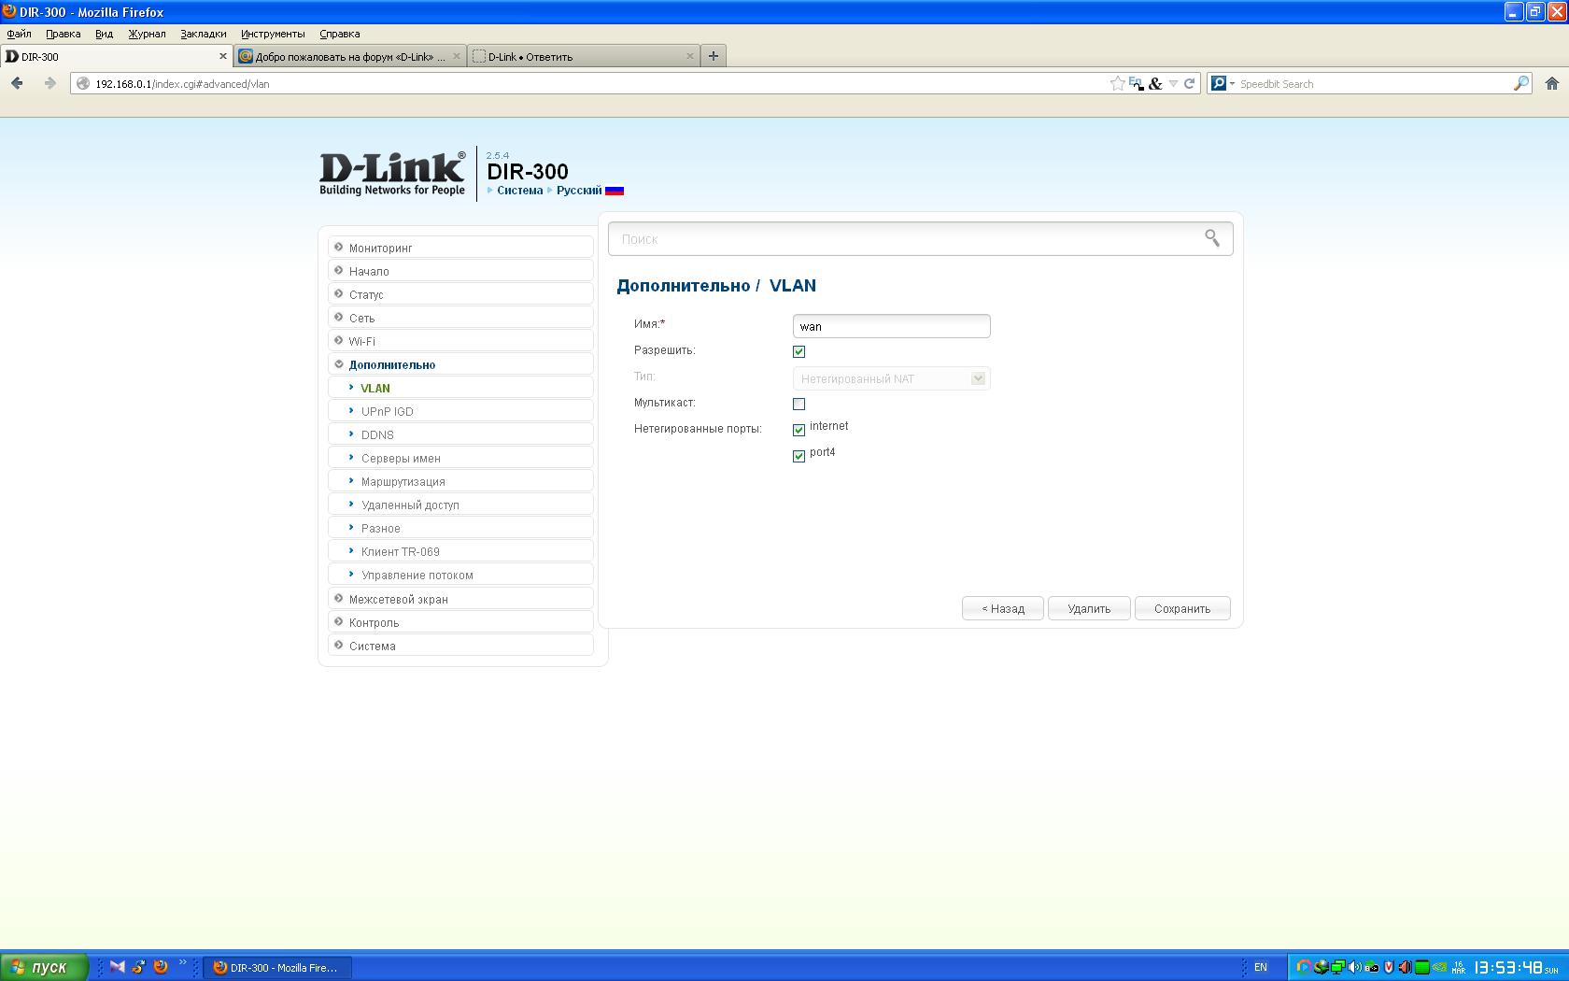Viewport: 1569px width, 981px height.
Task: Click the Speedbit search magnifier icon
Action: (x=1521, y=83)
